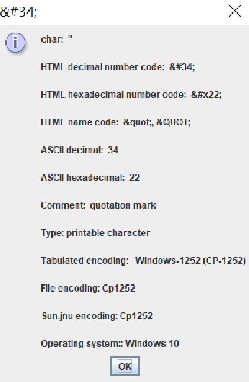249x382 pixels.
Task: Click the dialog title &#34;
Action: point(18,11)
